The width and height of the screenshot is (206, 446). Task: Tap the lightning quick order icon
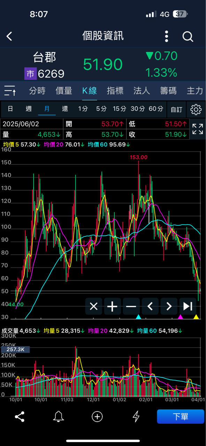coord(136,416)
